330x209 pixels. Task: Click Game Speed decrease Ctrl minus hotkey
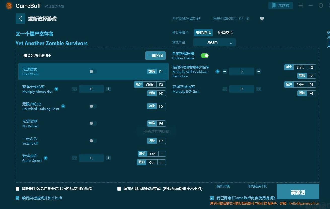pyautogui.click(x=152, y=154)
